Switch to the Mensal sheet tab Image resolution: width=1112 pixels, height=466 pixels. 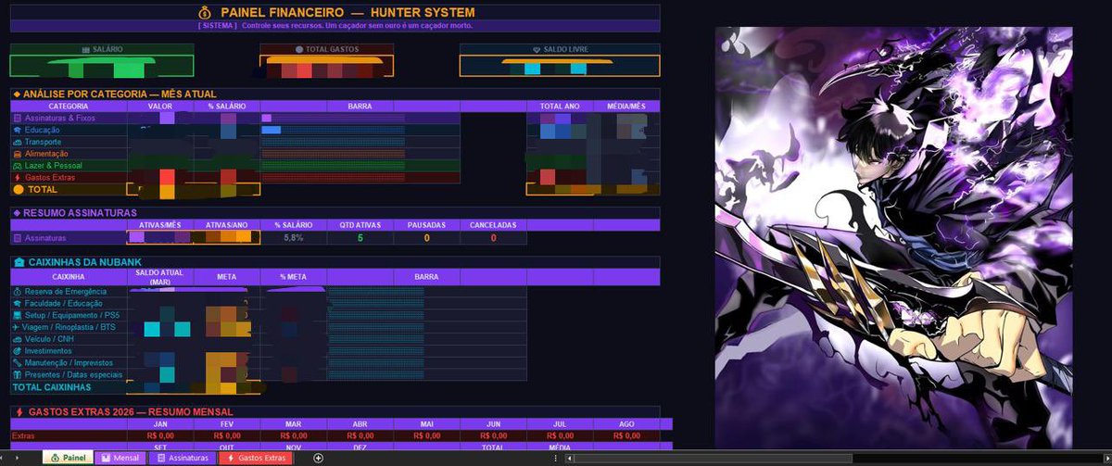point(120,458)
